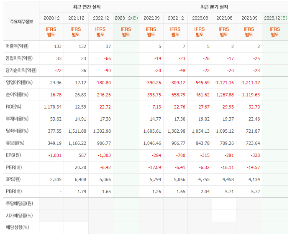The width and height of the screenshot is (292, 235).
Task: Click the '주당배당금(원)' row label
Action: click(19, 203)
